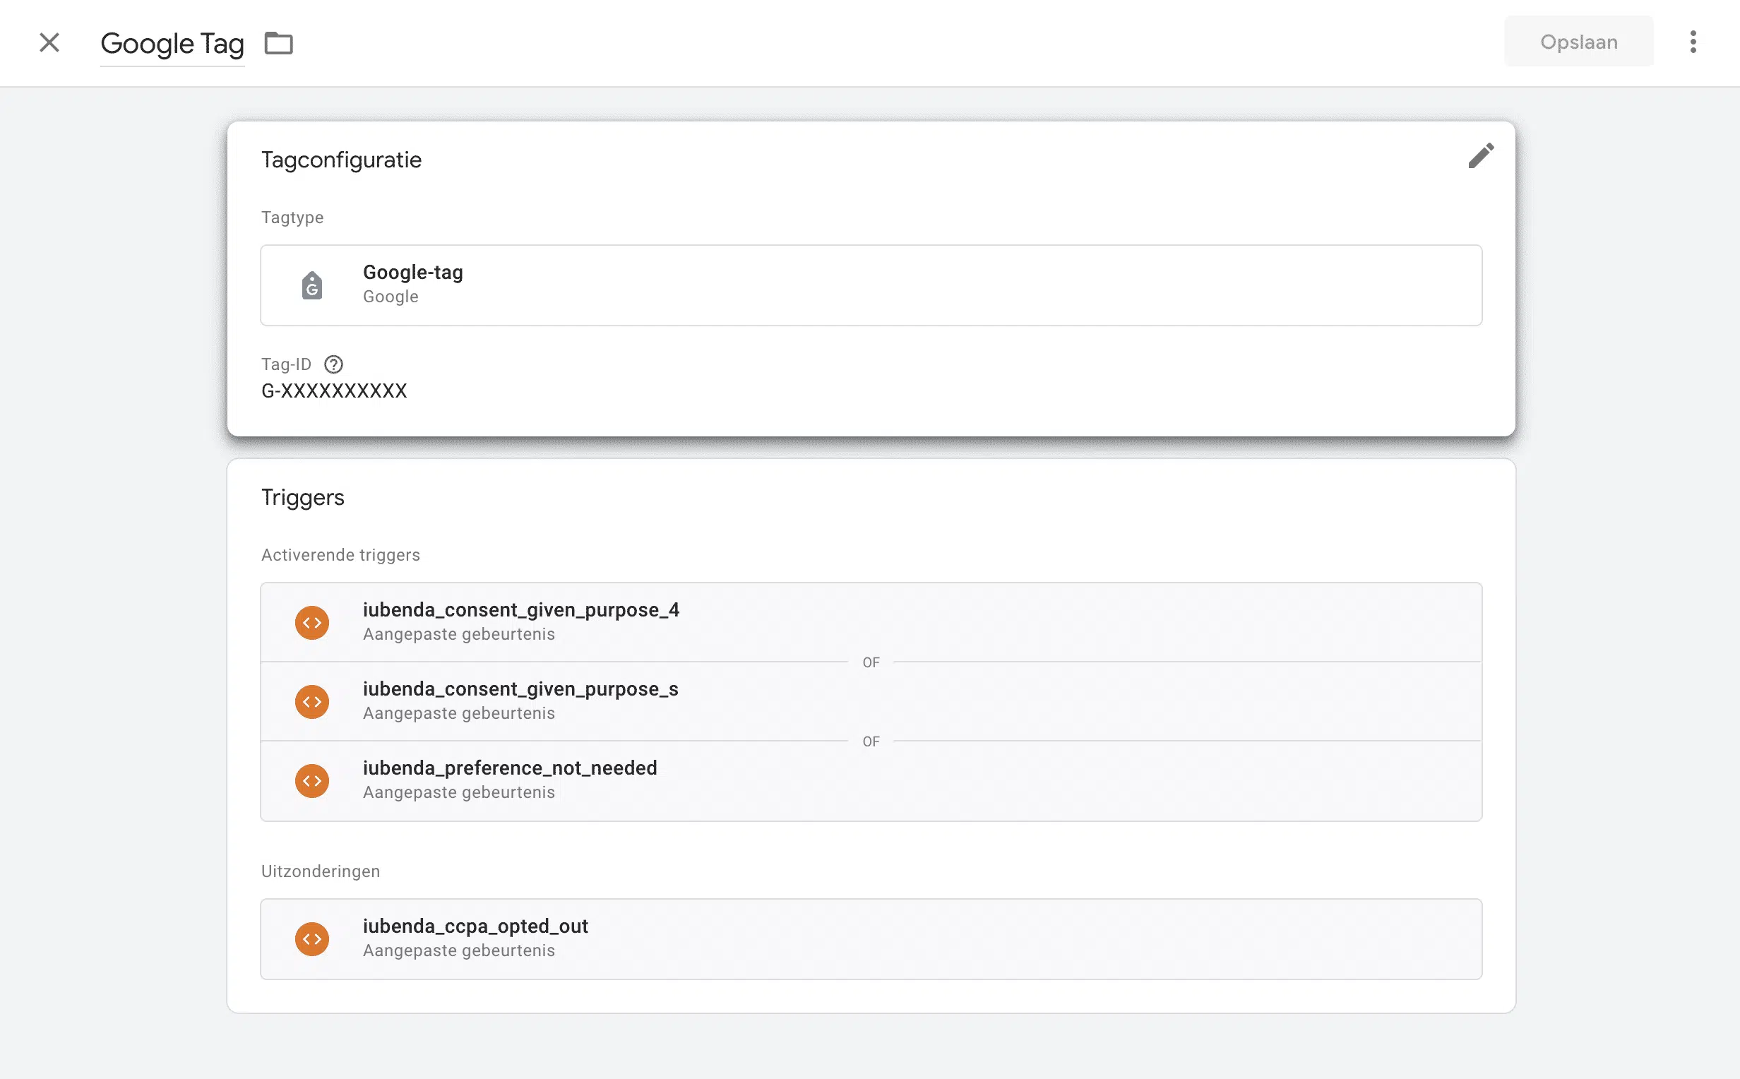Open the Tag-ID help question mark
Screen dimensions: 1740x1079
(x=333, y=364)
